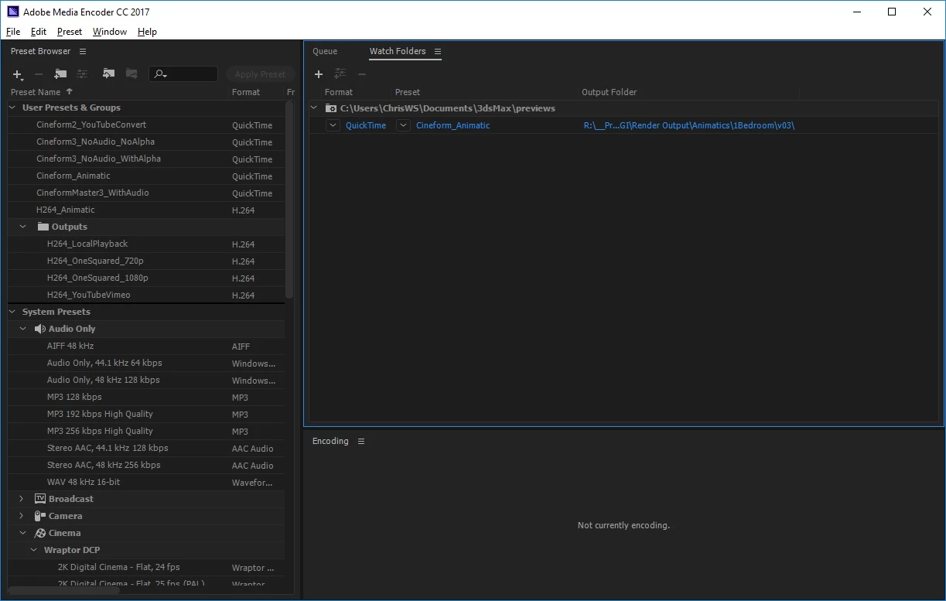Viewport: 946px width, 601px height.
Task: Open the QuickTime format dropdown arrow
Action: click(333, 125)
